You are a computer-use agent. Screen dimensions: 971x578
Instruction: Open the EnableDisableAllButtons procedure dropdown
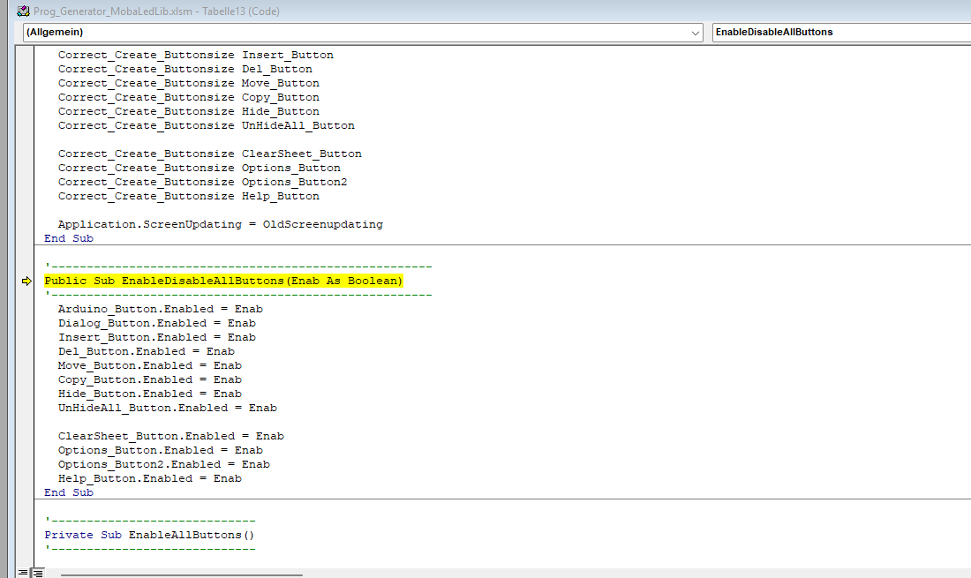click(839, 32)
